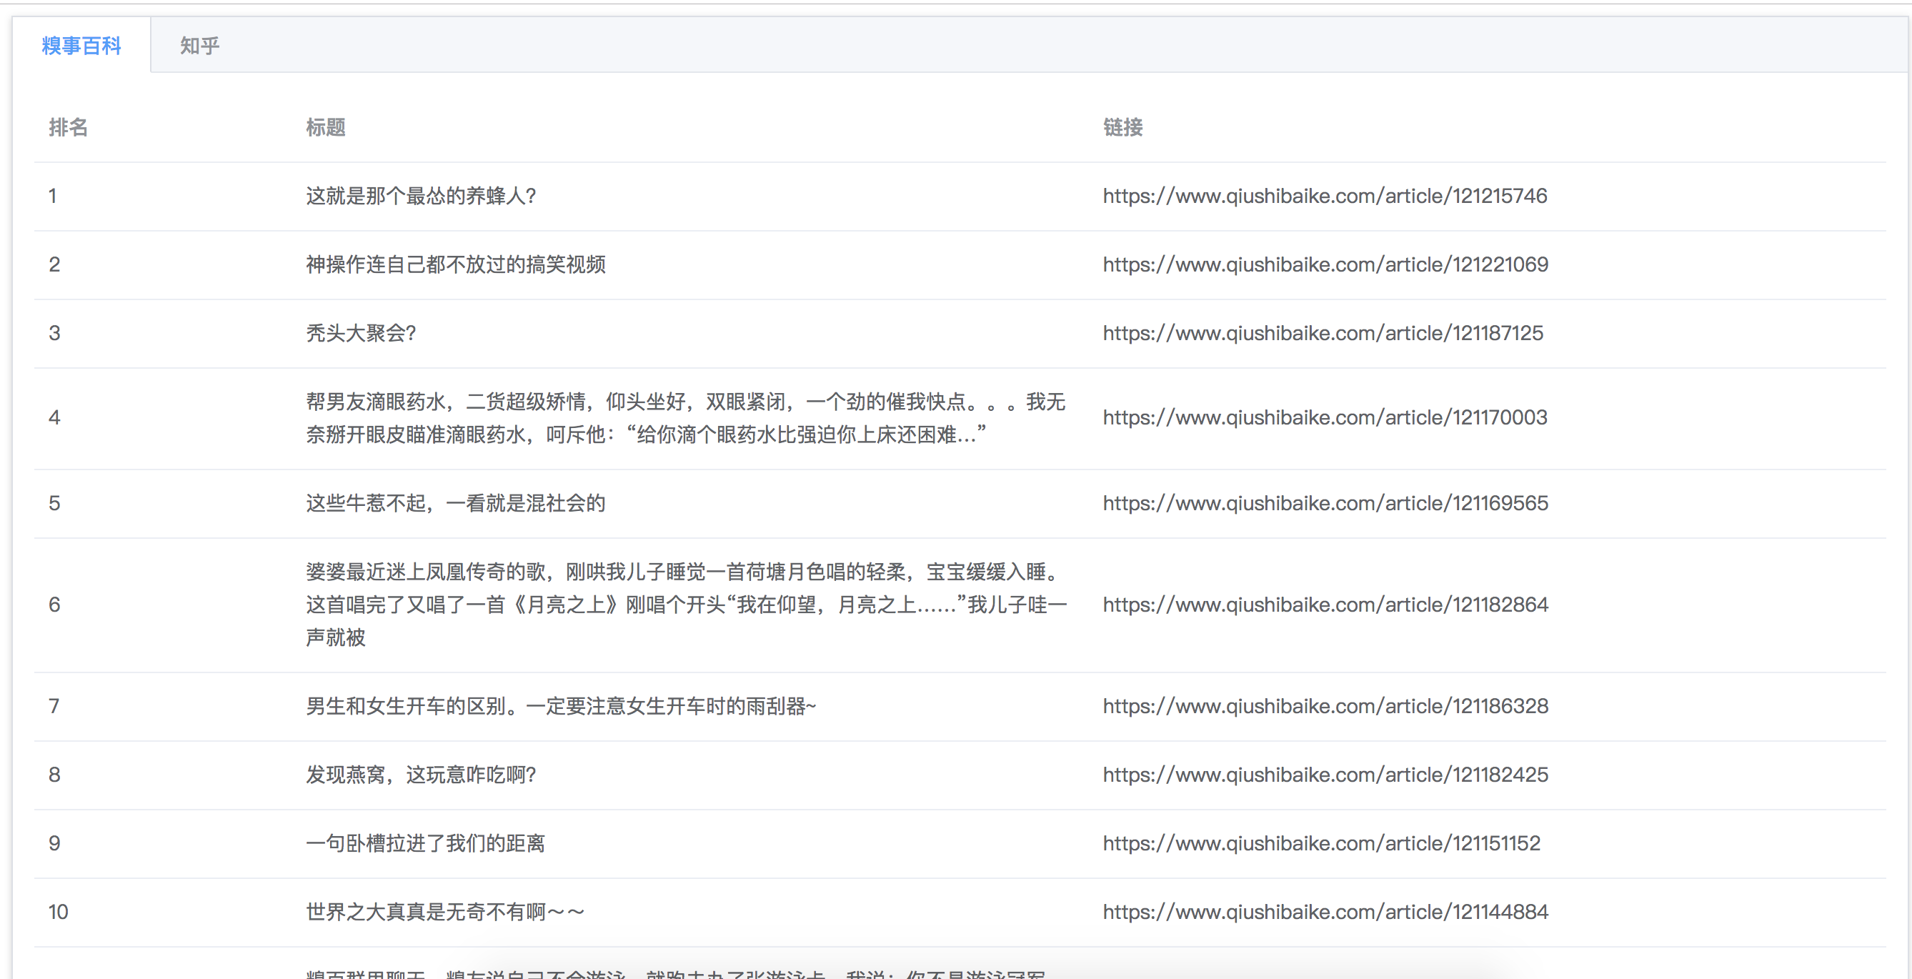Open article link ending in 121221069
1912x979 pixels.
coord(1325,264)
